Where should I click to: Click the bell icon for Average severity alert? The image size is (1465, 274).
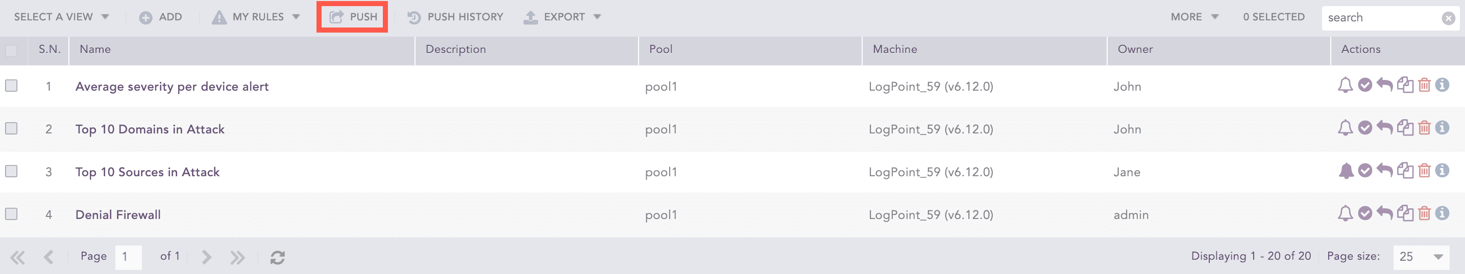coord(1345,86)
